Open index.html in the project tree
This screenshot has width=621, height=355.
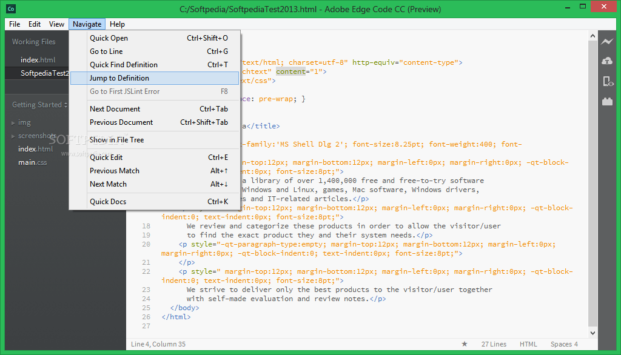(x=35, y=149)
